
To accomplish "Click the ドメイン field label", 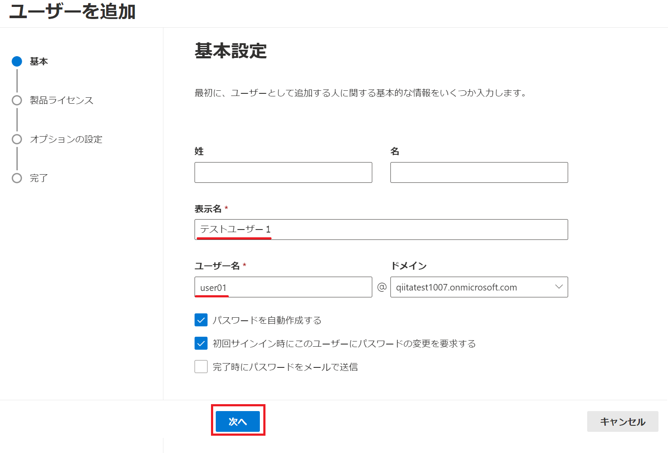I will tap(409, 266).
